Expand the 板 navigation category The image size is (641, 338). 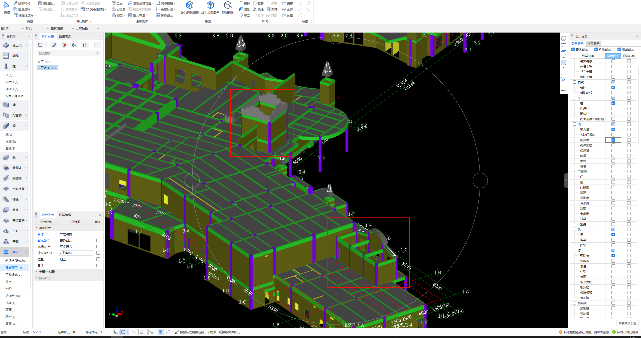[15, 157]
